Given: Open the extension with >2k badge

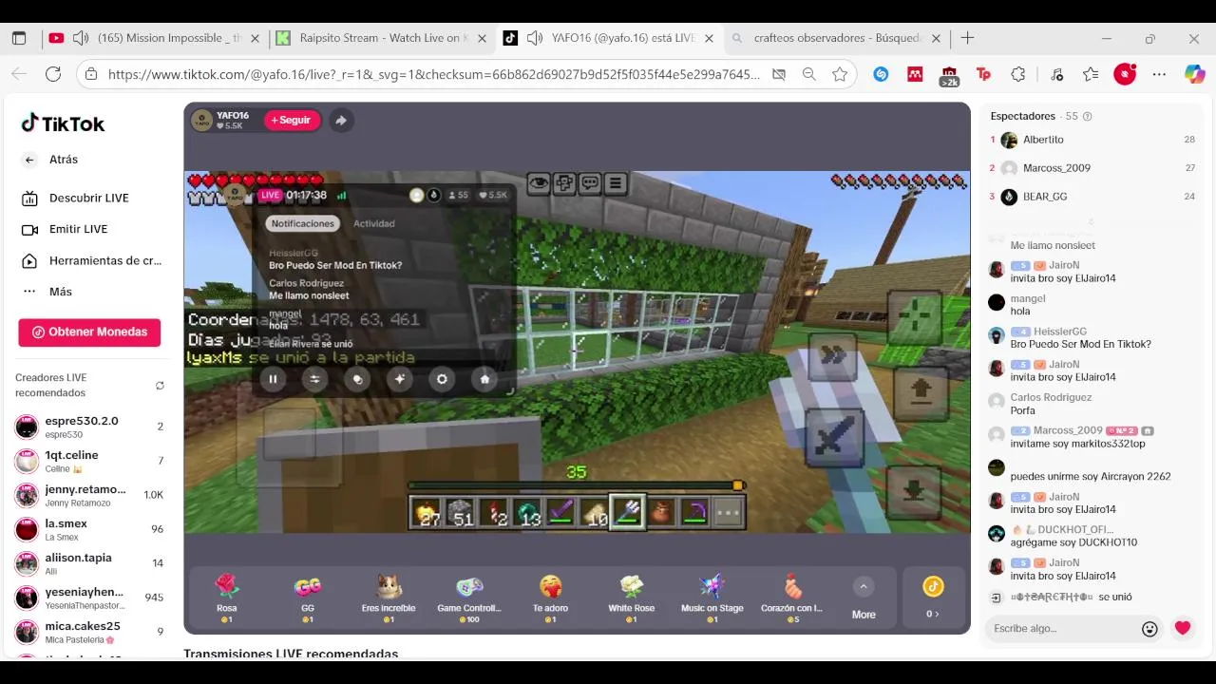Looking at the screenshot, I should (949, 76).
